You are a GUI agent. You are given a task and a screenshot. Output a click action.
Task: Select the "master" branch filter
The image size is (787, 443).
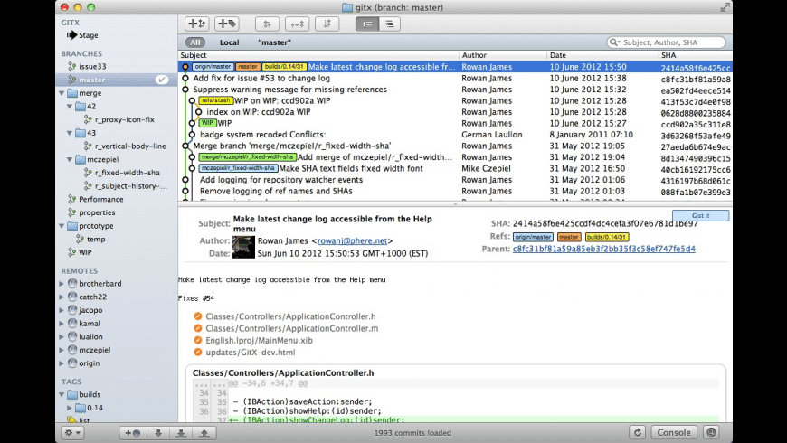point(275,42)
